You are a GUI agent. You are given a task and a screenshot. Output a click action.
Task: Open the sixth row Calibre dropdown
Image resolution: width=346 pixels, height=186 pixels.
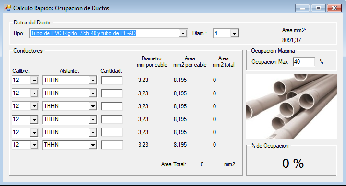(x=25, y=145)
